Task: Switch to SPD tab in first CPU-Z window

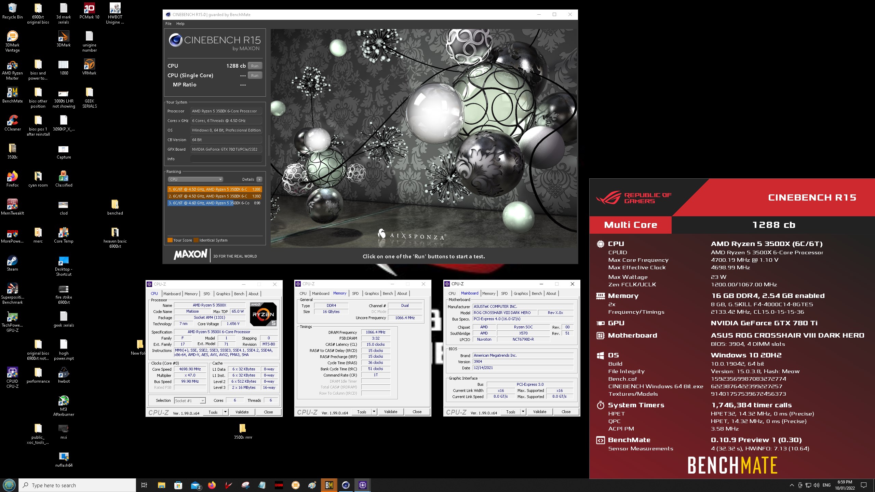Action: tap(207, 294)
